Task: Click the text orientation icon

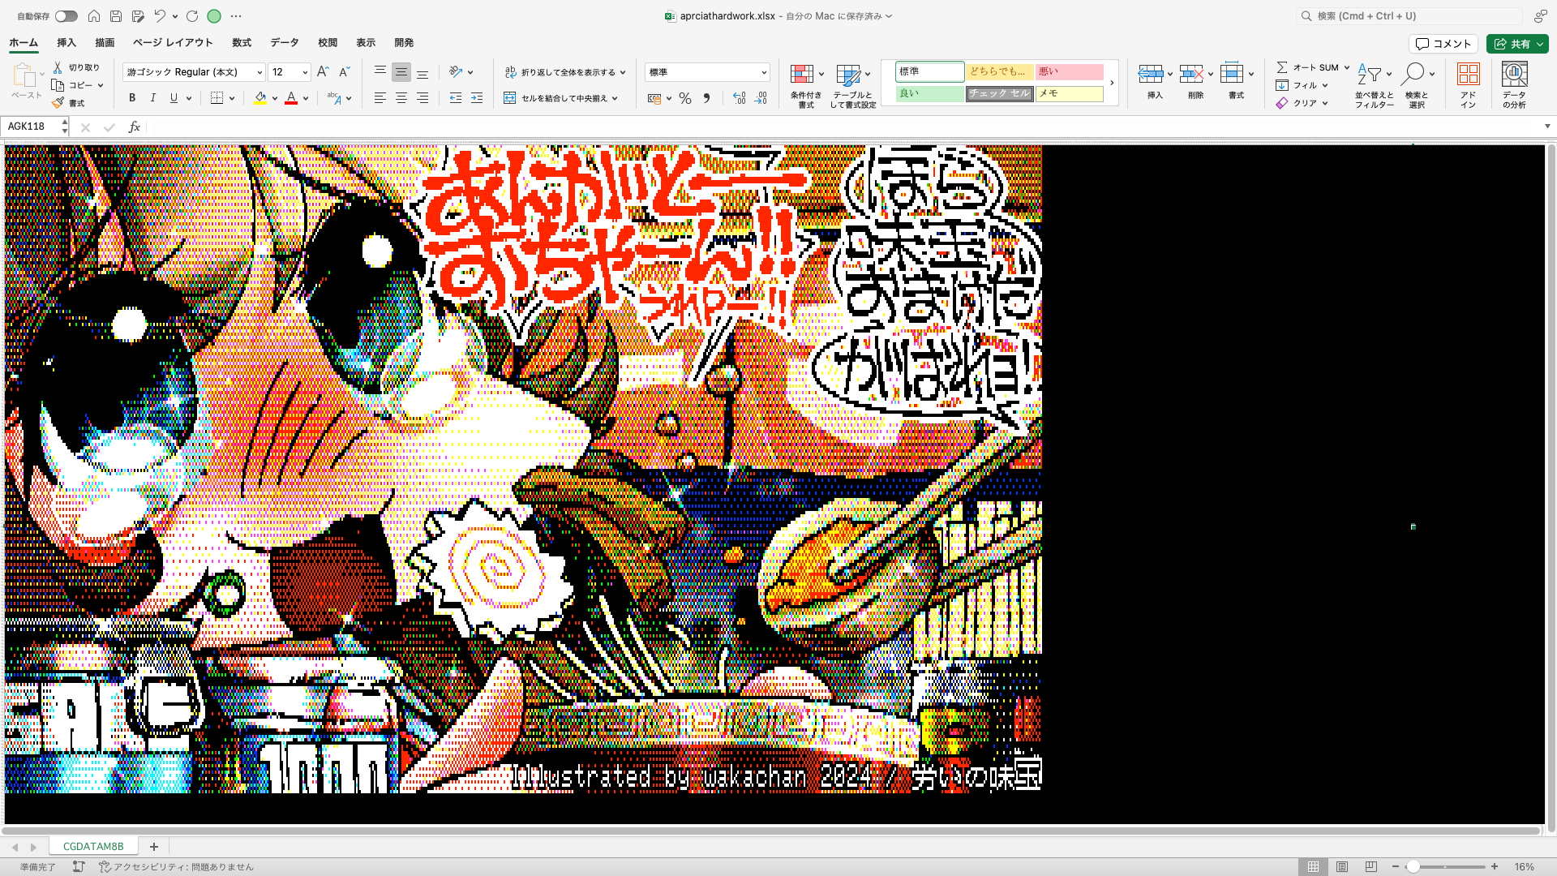Action: coord(456,72)
